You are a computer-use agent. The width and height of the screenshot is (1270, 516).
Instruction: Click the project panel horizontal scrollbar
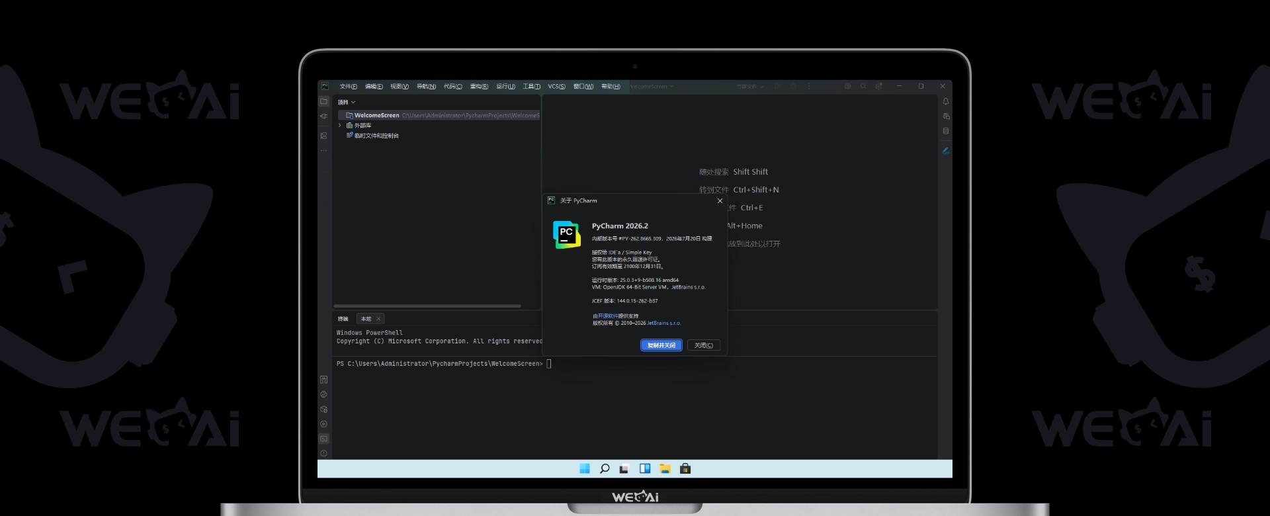427,306
